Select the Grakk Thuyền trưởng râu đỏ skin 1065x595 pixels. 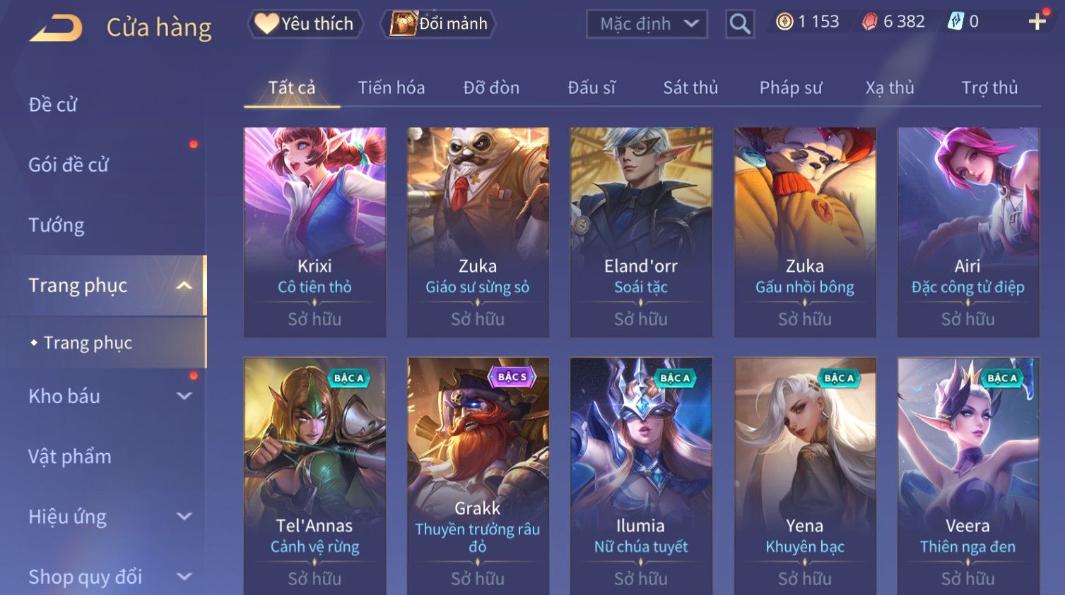tap(478, 476)
